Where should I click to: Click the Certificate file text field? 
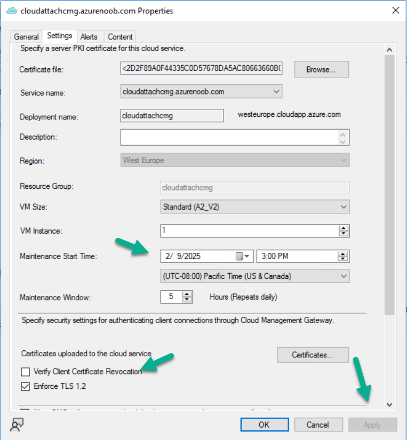pyautogui.click(x=201, y=68)
